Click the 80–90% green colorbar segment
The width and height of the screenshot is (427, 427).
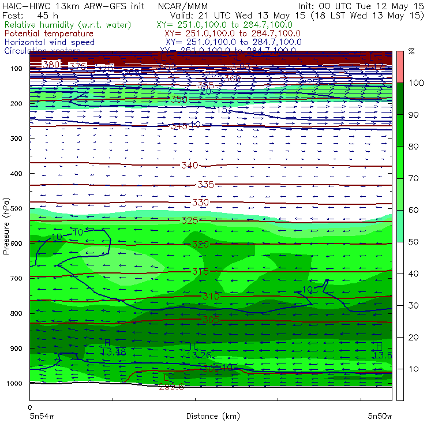400,130
